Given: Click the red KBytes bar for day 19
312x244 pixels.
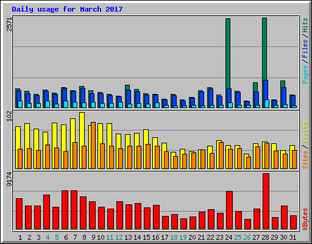Looking at the screenshot, I should point(183,224).
